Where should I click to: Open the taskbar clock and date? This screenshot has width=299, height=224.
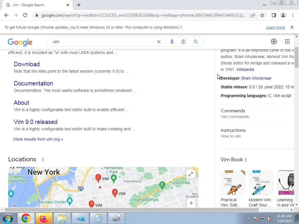click(x=284, y=218)
